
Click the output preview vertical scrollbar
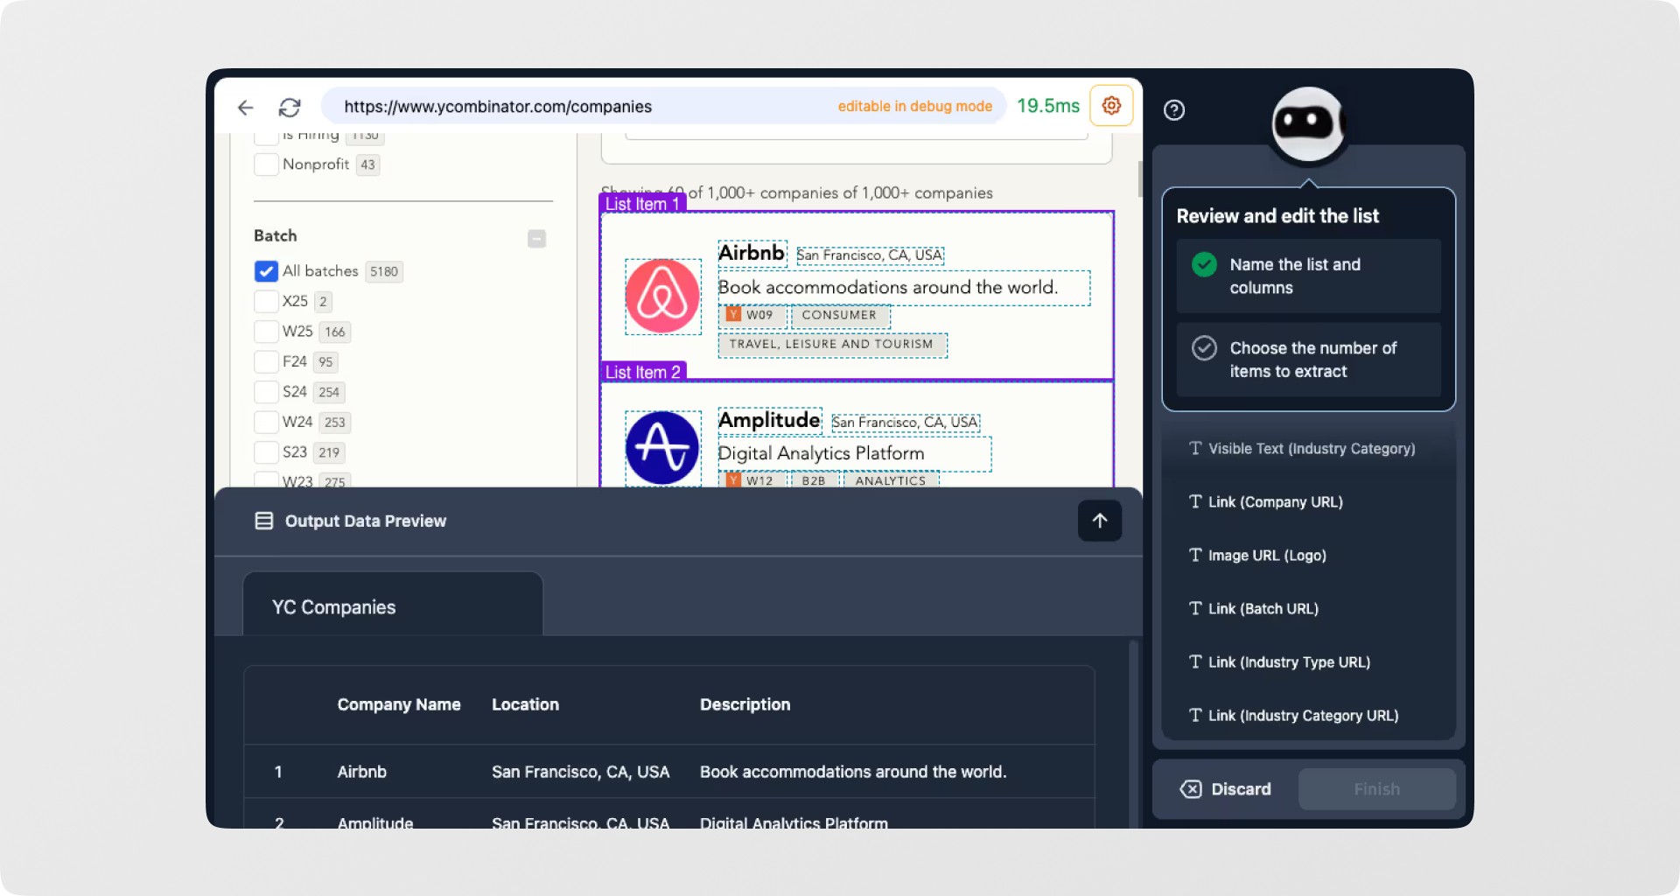[1133, 733]
